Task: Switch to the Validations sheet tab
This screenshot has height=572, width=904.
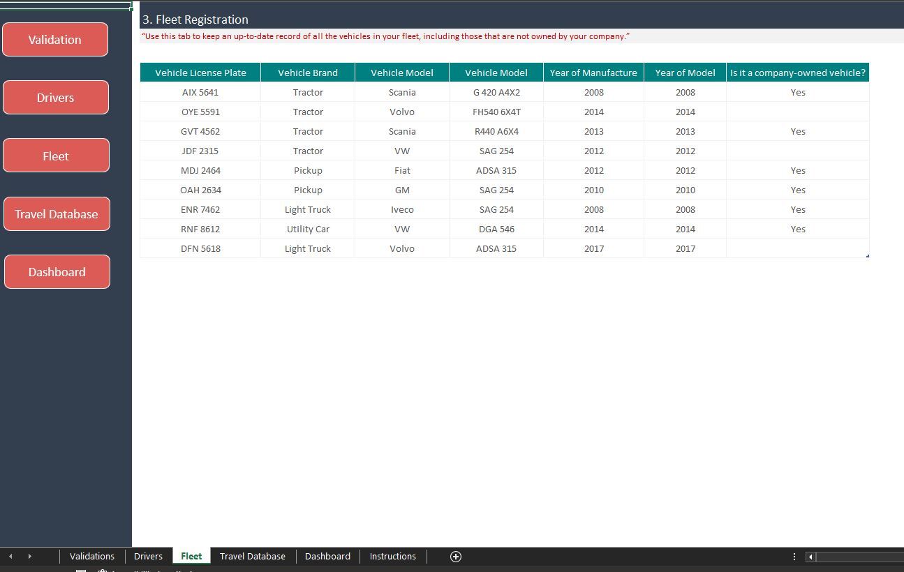Action: click(x=91, y=556)
